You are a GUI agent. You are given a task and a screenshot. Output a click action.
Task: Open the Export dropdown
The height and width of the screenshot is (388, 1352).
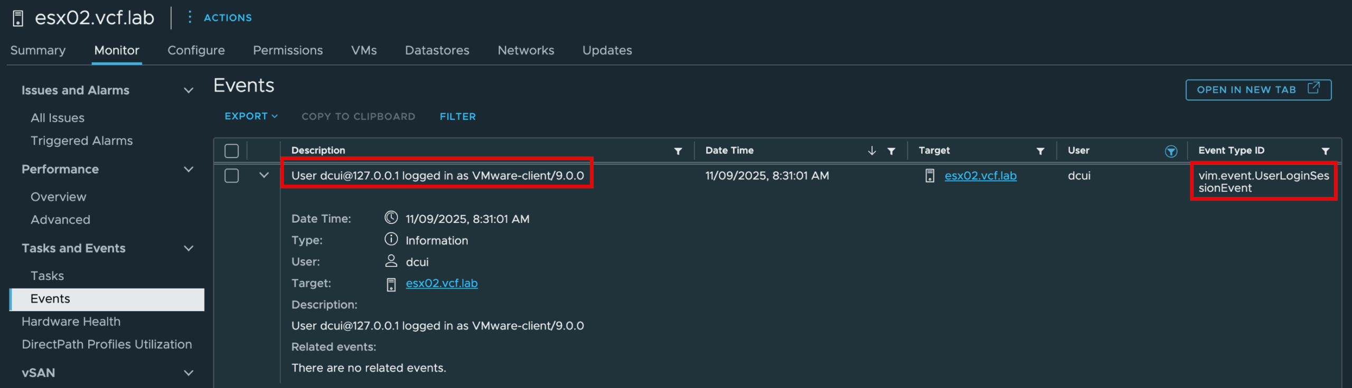click(251, 116)
